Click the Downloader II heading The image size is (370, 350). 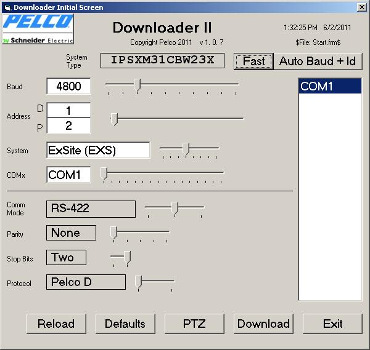point(162,28)
